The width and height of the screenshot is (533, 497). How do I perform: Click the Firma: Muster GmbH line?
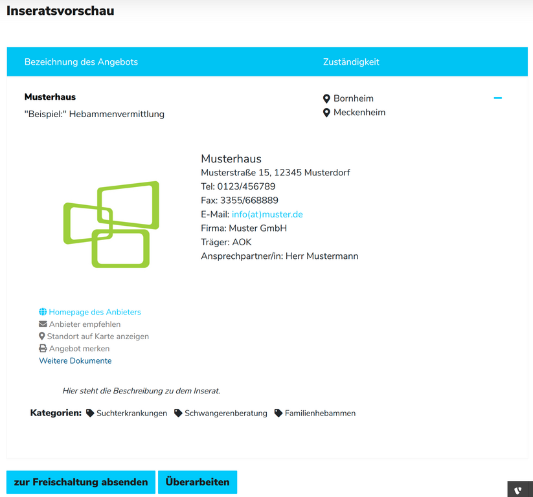[244, 228]
